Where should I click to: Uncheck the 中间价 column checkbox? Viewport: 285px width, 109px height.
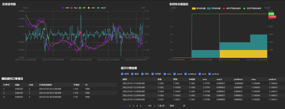pyautogui.click(x=153, y=74)
